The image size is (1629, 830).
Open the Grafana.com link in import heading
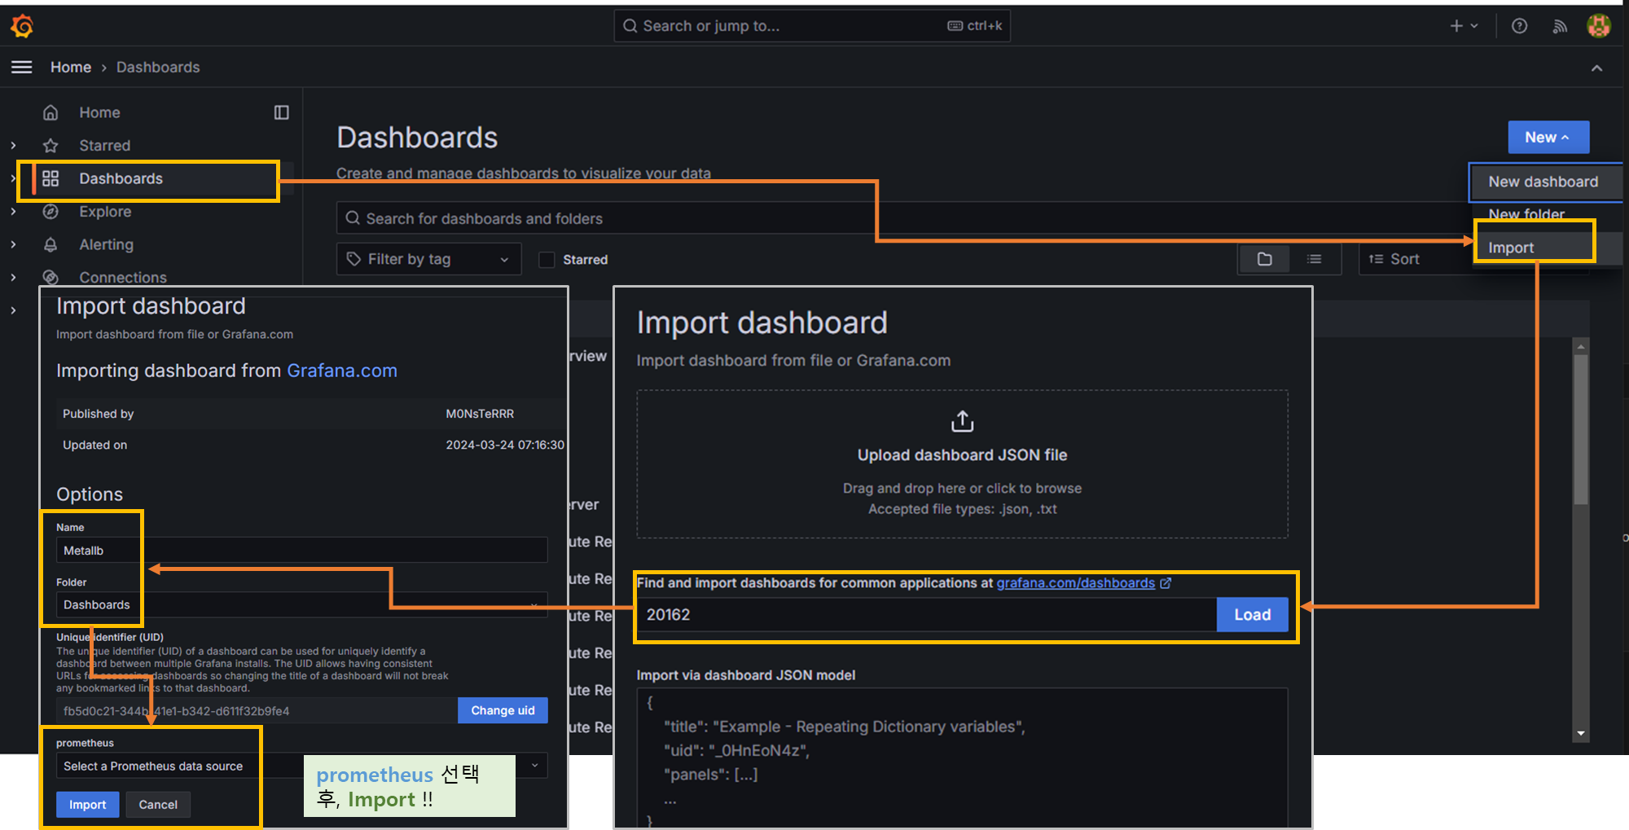(342, 371)
